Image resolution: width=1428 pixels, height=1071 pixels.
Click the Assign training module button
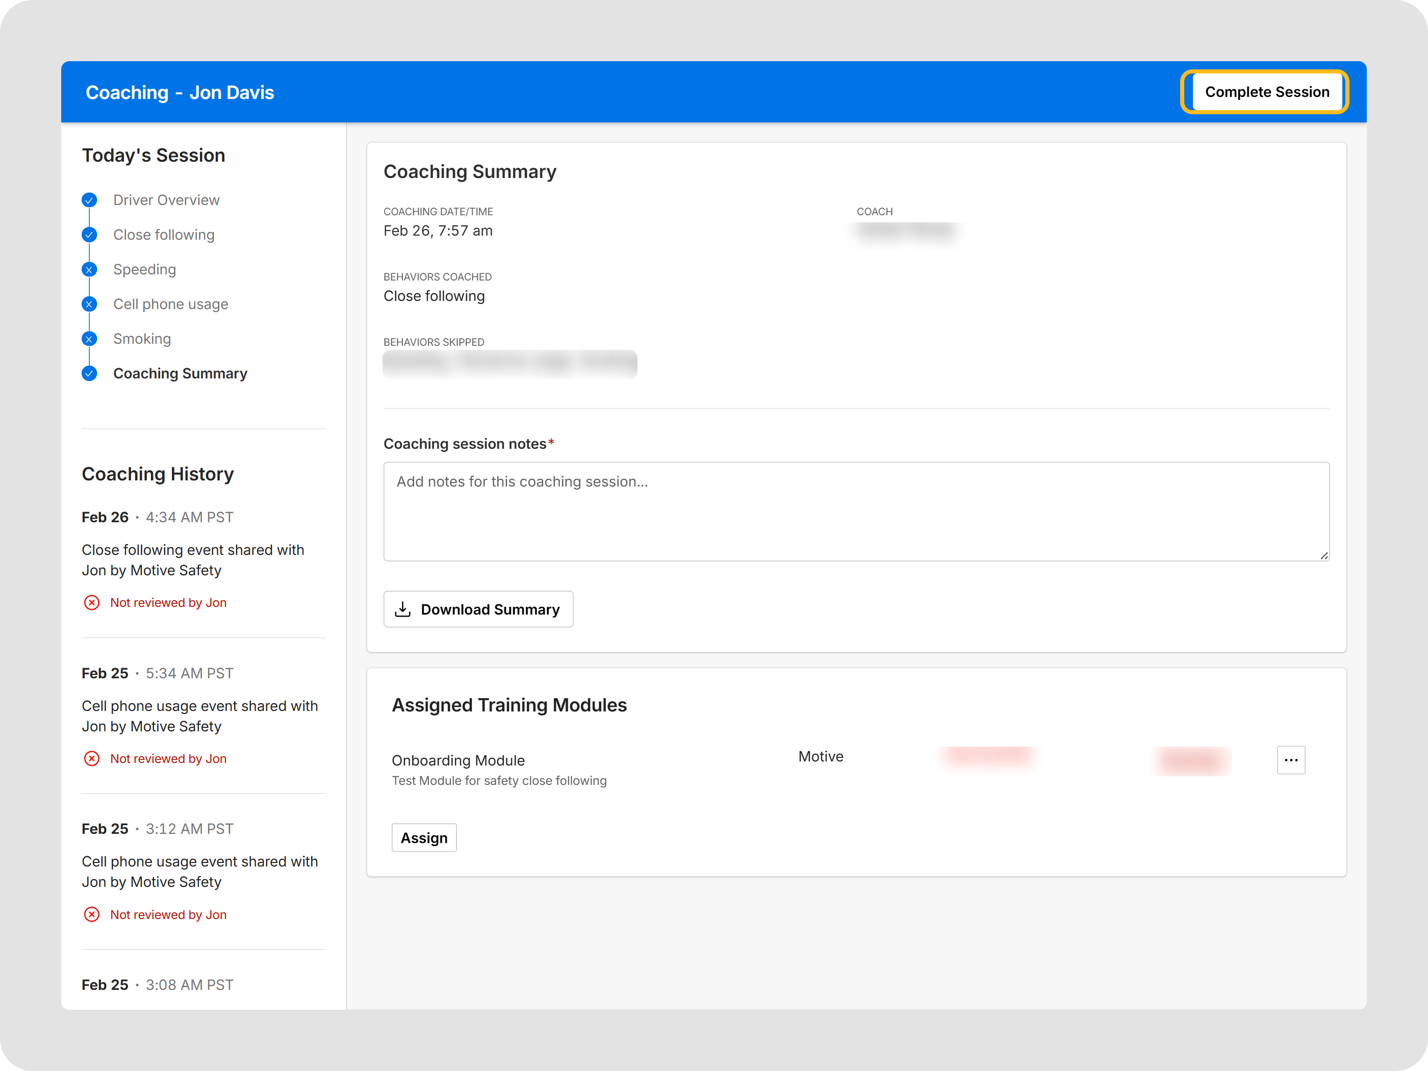(423, 838)
